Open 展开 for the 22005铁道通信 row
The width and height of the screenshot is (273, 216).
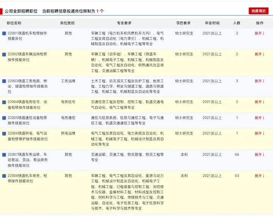pyautogui.click(x=259, y=118)
